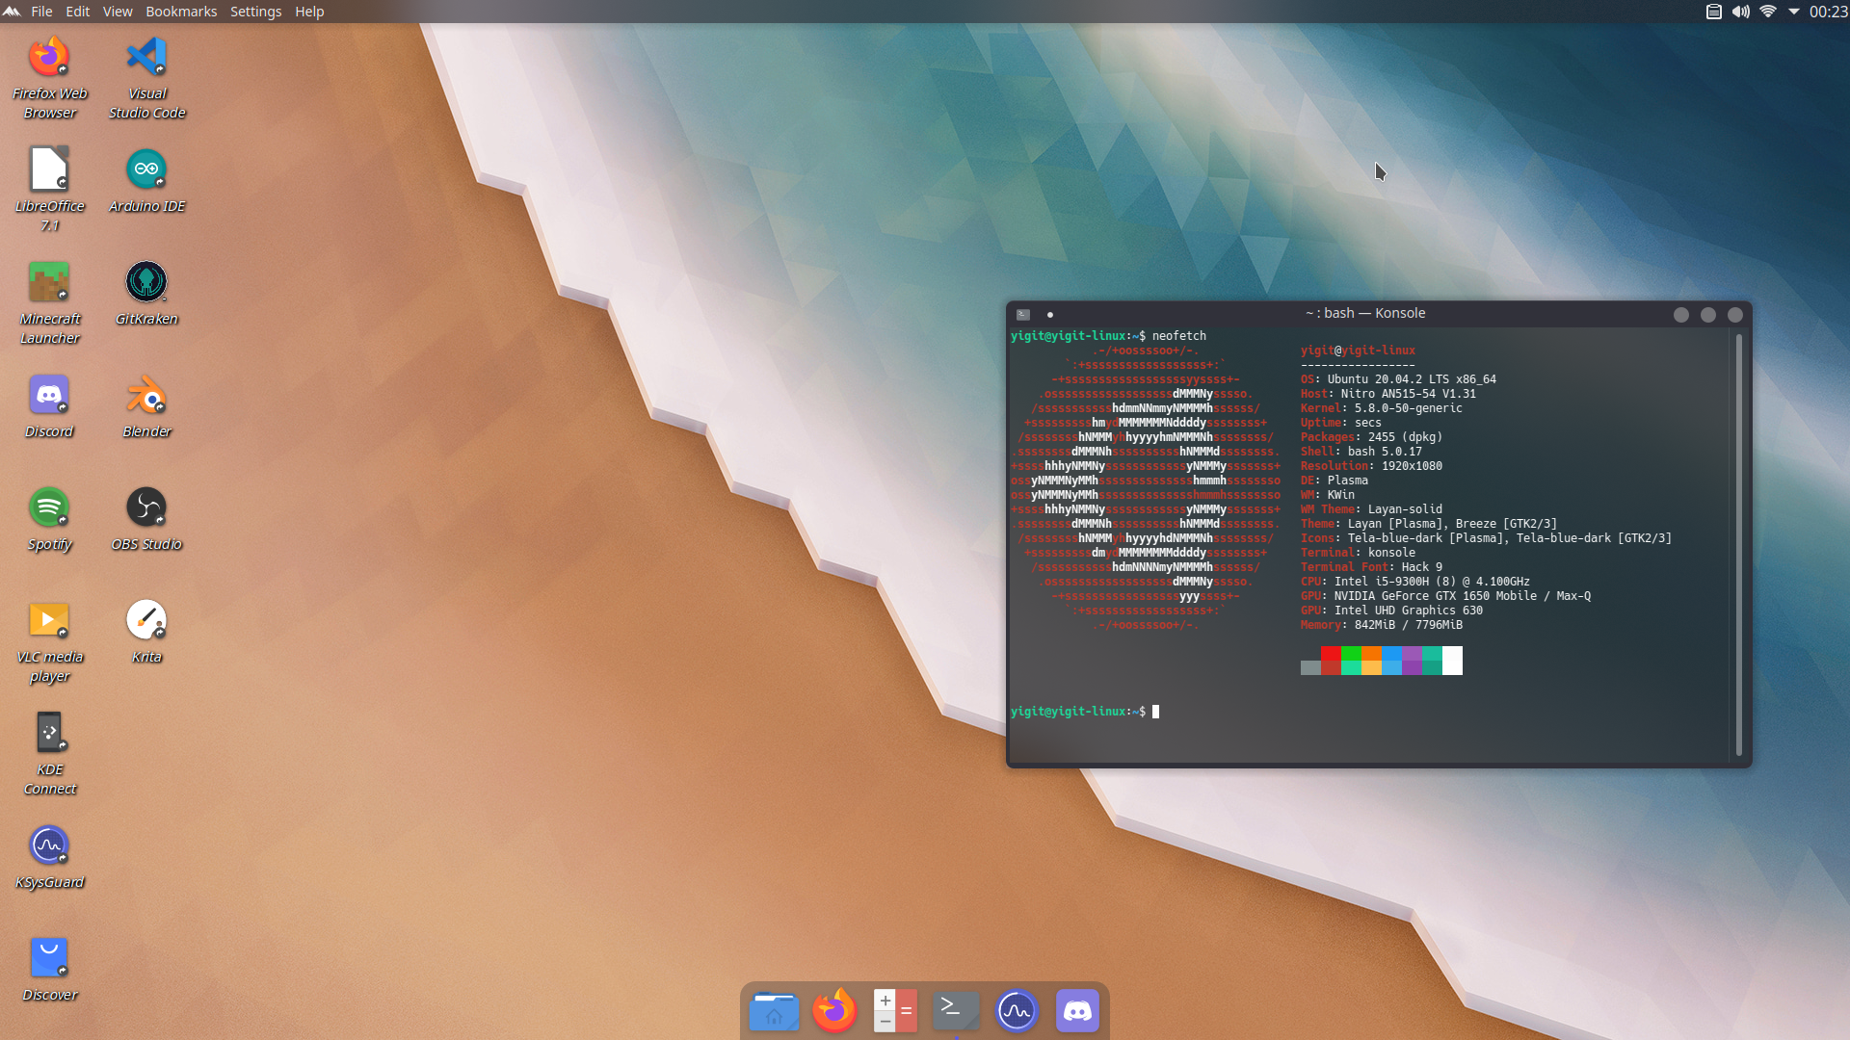
Task: Open the Wi-Fi network tray icon
Action: [x=1767, y=12]
